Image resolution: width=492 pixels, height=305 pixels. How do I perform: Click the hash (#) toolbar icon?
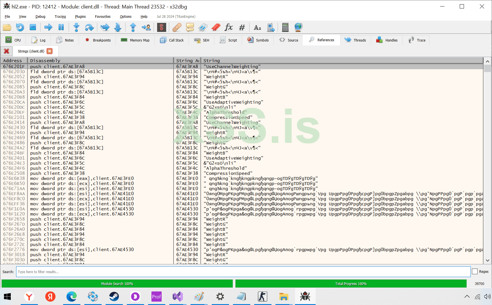pos(242,27)
